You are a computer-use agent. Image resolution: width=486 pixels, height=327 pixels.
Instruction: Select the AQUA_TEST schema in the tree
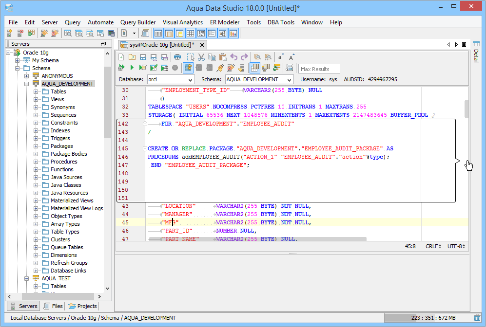(56, 278)
